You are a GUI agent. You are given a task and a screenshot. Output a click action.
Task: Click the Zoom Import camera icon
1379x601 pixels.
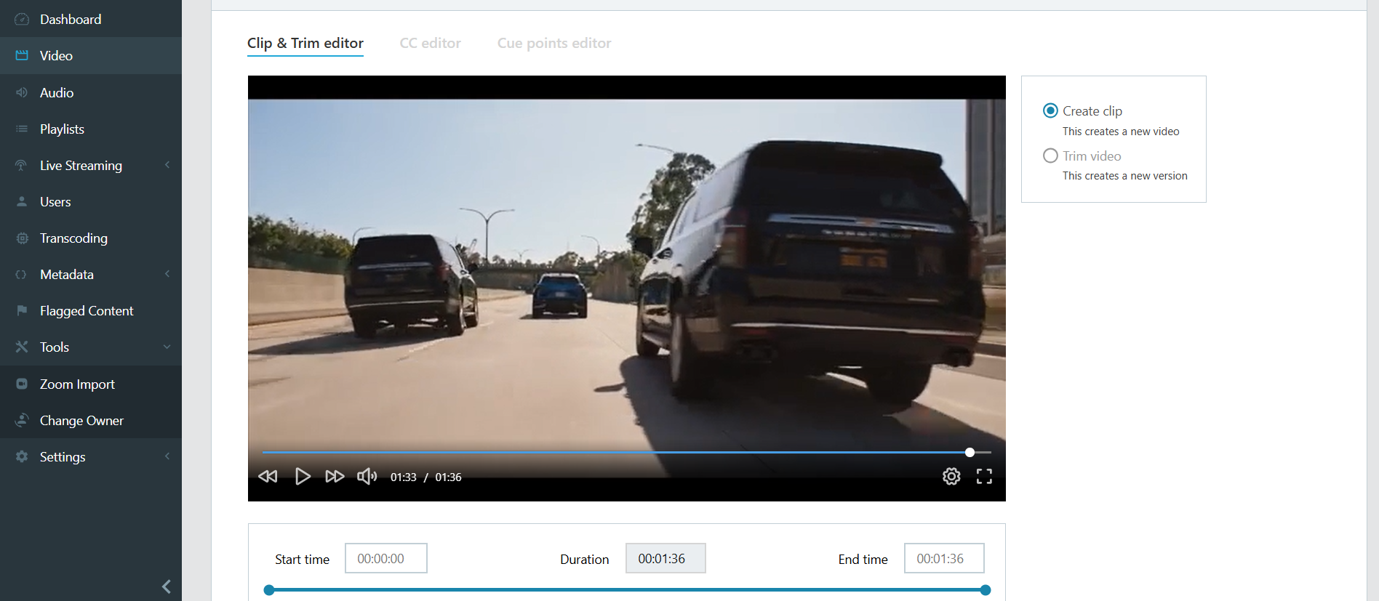point(22,384)
